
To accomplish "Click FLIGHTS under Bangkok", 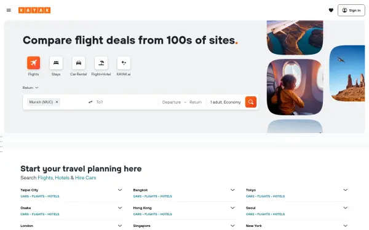I will click(x=151, y=196).
